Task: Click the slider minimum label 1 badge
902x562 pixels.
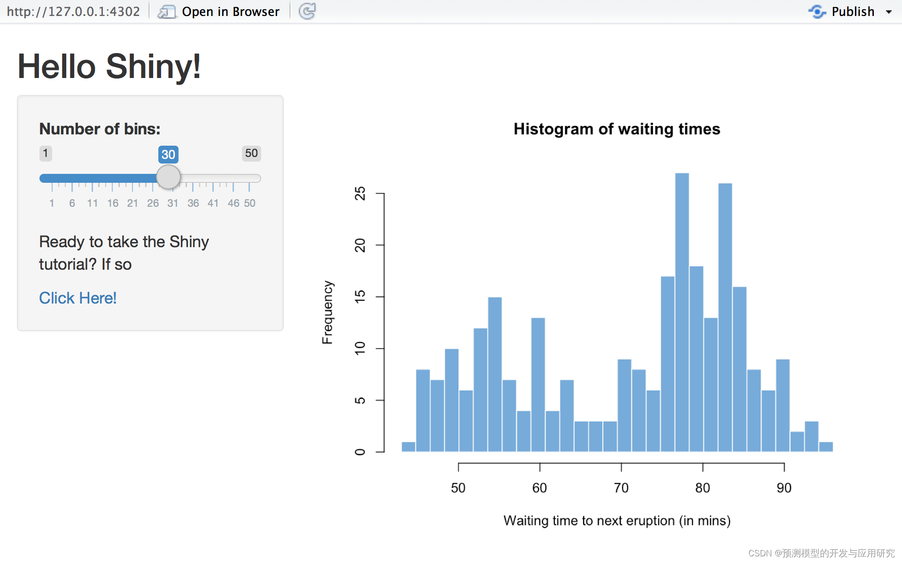Action: tap(46, 153)
